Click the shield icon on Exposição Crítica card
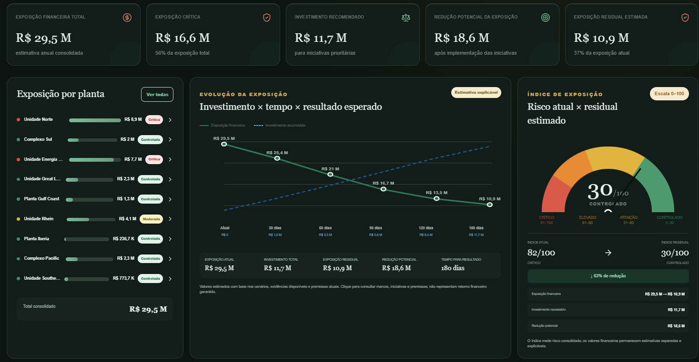Viewport: 699px width, 362px height. (x=267, y=18)
